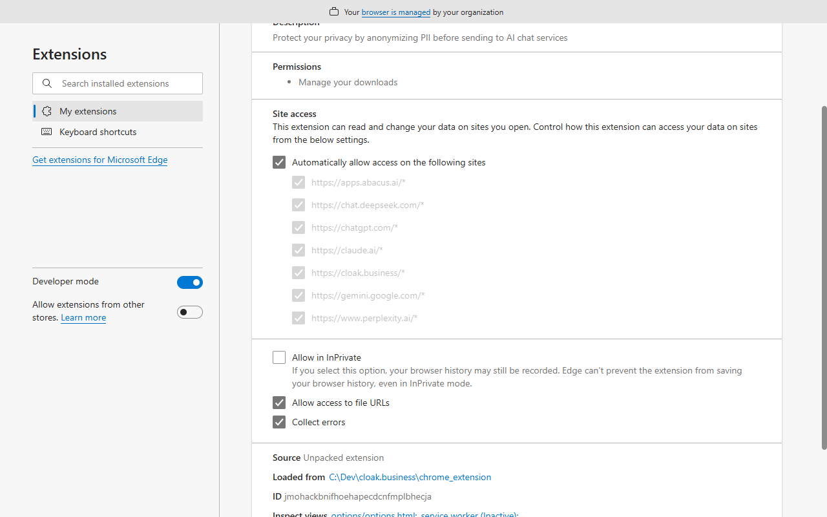827x517 pixels.
Task: Uncheck the Collect errors checkbox
Action: (279, 422)
